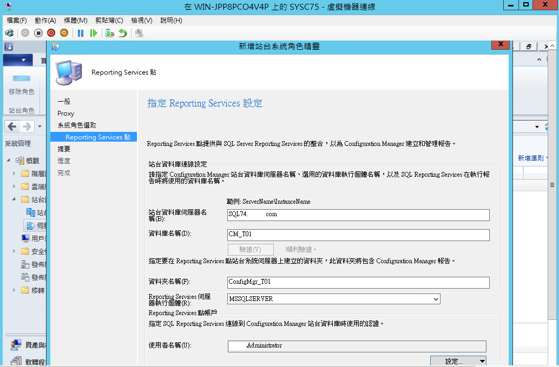
Task: Revert the VM with the green undo arrow
Action: pos(123,33)
